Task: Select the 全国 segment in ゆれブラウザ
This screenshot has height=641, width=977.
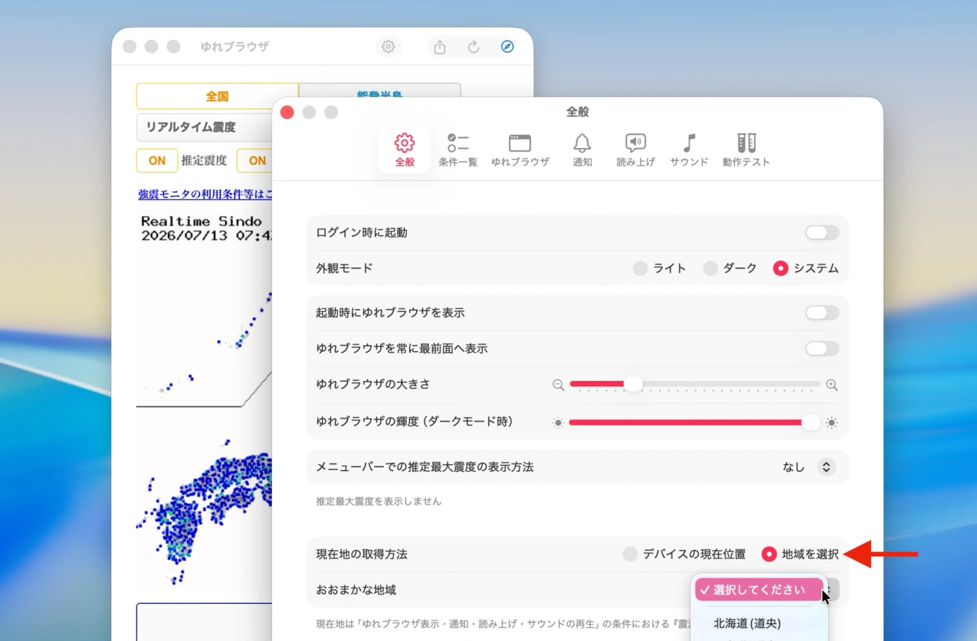Action: 218,97
